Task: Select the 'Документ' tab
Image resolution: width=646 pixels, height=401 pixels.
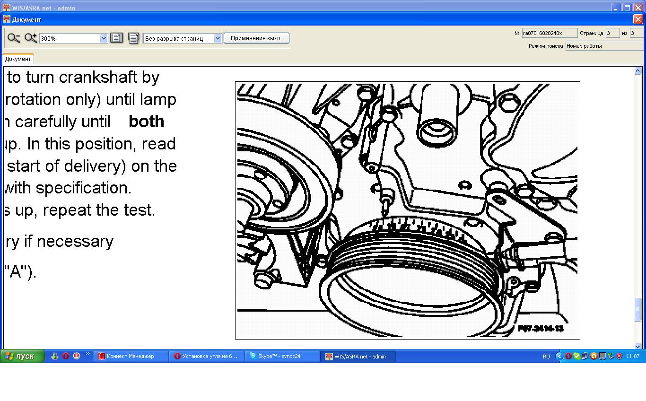Action: pos(18,59)
